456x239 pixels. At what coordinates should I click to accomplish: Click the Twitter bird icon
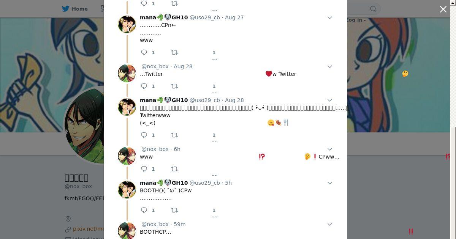(66, 9)
